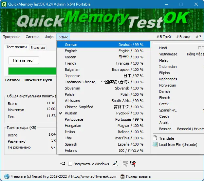Click Load from File (Unicode) entry
This screenshot has height=181, width=204.
(178, 145)
